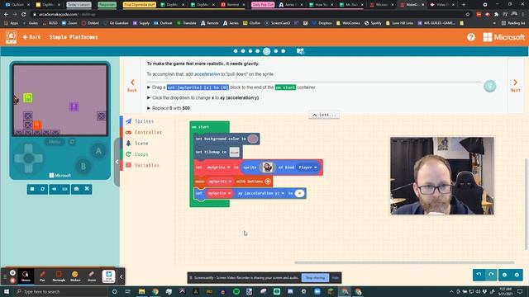Image resolution: width=529 pixels, height=297 pixels.
Task: Collapse instructions with the Less button
Action: (324, 115)
